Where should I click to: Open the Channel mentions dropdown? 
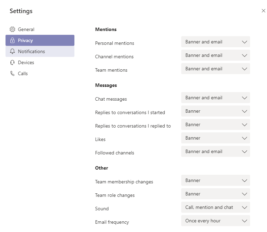click(x=216, y=55)
